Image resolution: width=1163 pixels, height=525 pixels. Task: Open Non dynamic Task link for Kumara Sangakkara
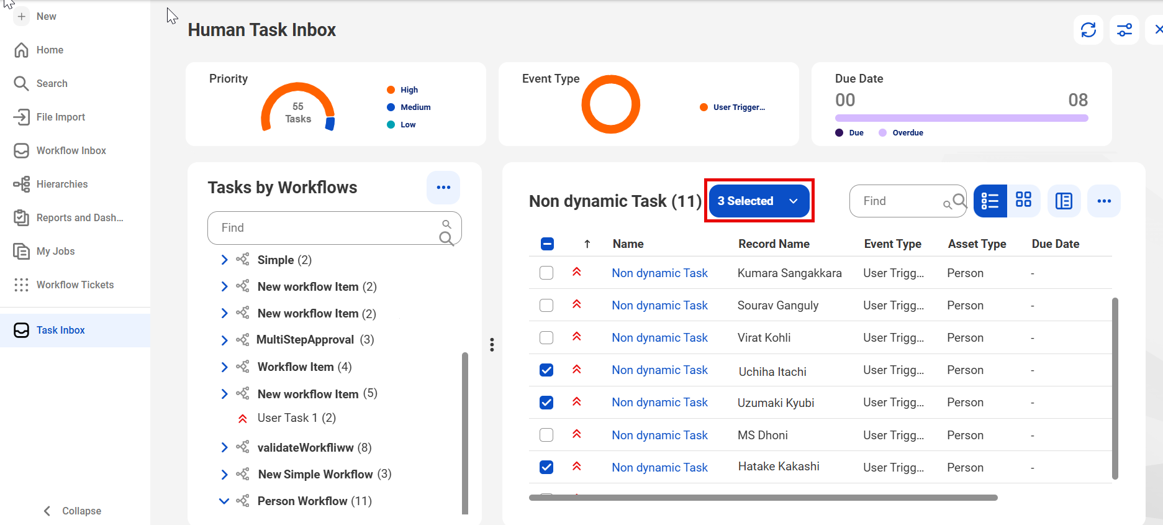659,273
